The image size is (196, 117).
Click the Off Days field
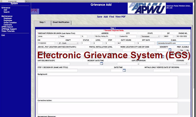click(x=146, y=43)
